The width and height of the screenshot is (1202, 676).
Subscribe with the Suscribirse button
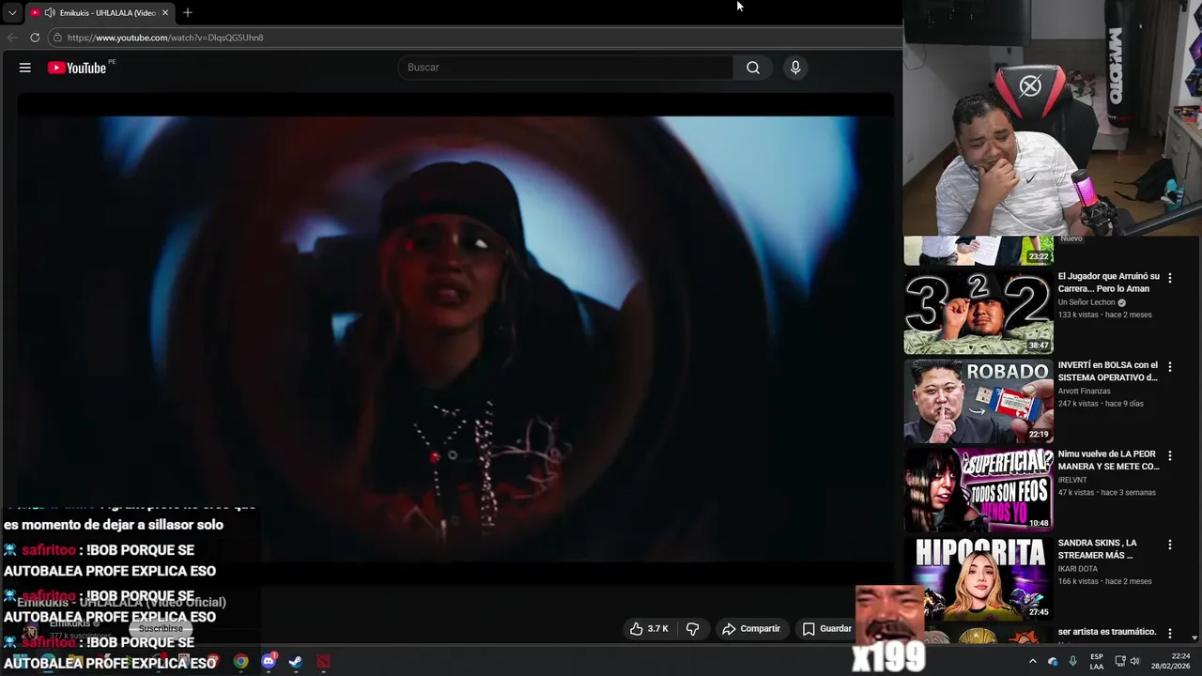point(161,628)
